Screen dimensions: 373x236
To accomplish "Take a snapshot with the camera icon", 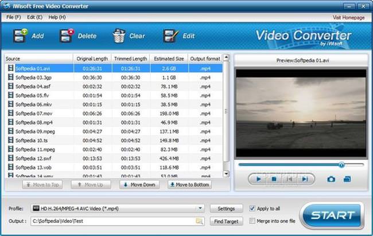I will click(331, 179).
